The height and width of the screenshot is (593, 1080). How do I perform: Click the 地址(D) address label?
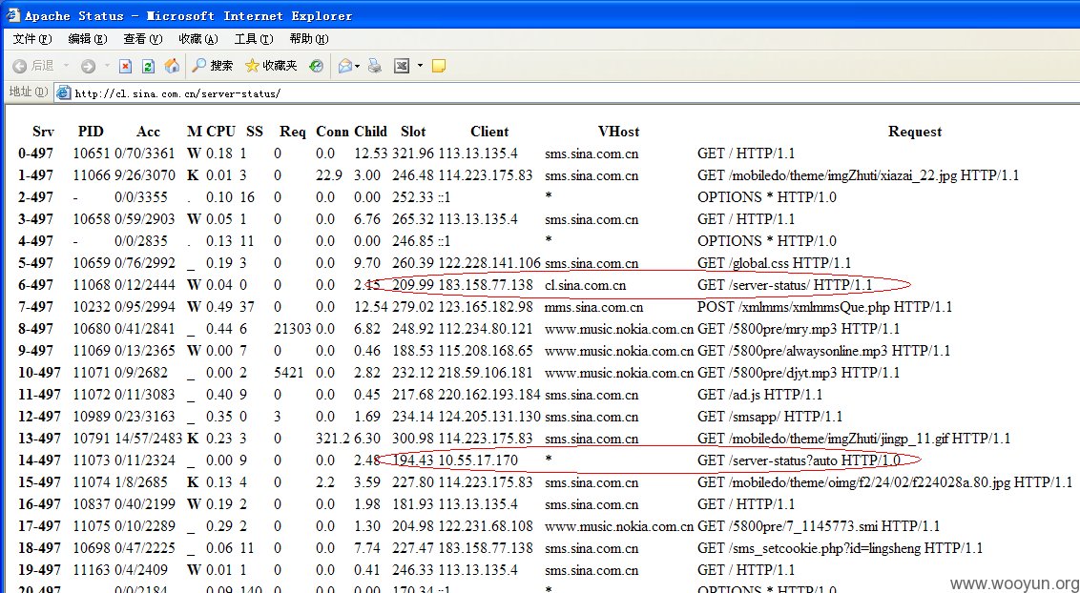[29, 92]
